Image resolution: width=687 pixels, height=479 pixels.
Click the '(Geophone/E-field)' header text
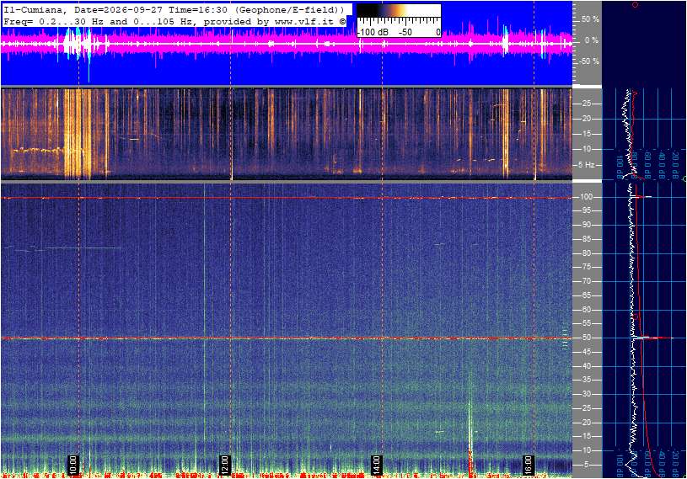[290, 9]
